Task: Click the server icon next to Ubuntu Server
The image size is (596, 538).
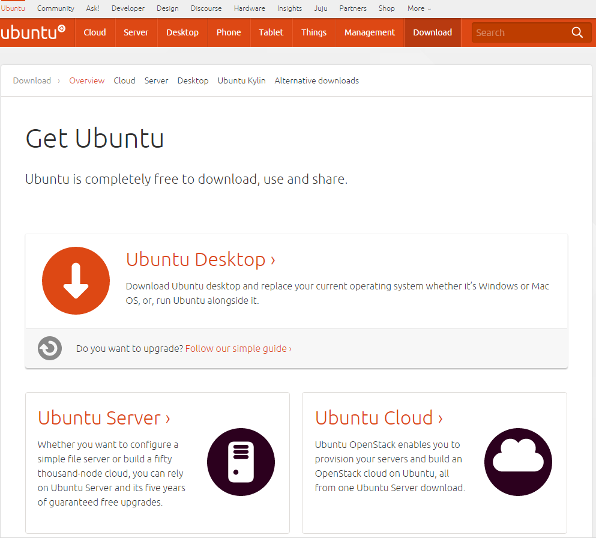Action: (x=241, y=462)
